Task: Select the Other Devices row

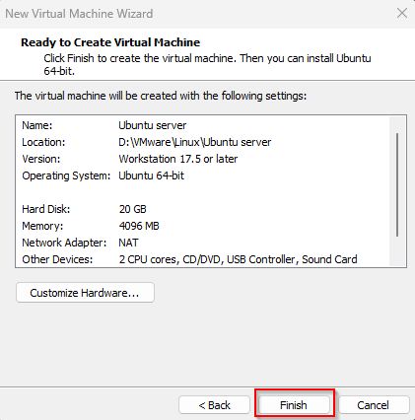Action: coord(202,259)
